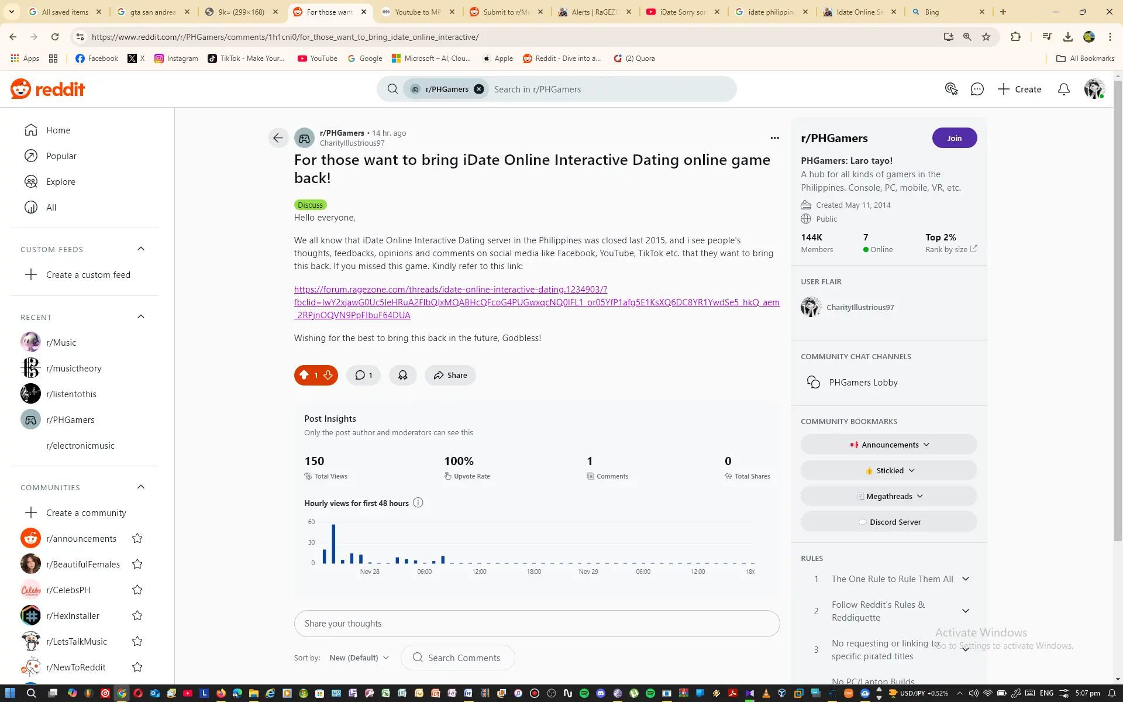Viewport: 1123px width, 702px height.
Task: Click the Reddit logo
Action: point(48,89)
